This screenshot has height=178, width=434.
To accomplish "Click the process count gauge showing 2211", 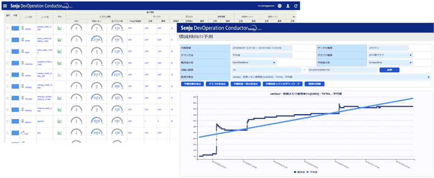I will coord(117,74).
